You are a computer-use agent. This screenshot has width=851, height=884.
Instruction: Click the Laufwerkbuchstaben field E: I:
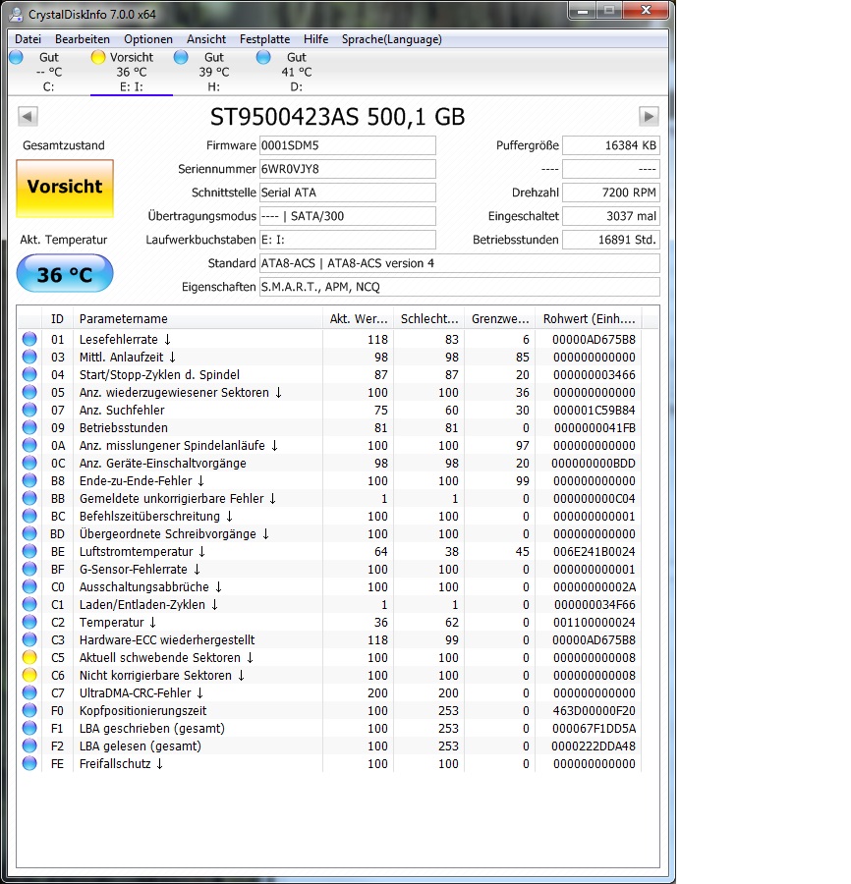click(x=348, y=240)
